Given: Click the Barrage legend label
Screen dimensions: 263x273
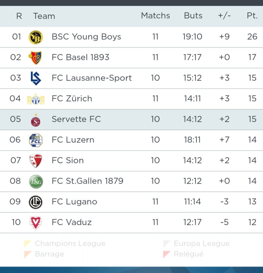Looking at the screenshot, I should coord(49,254).
